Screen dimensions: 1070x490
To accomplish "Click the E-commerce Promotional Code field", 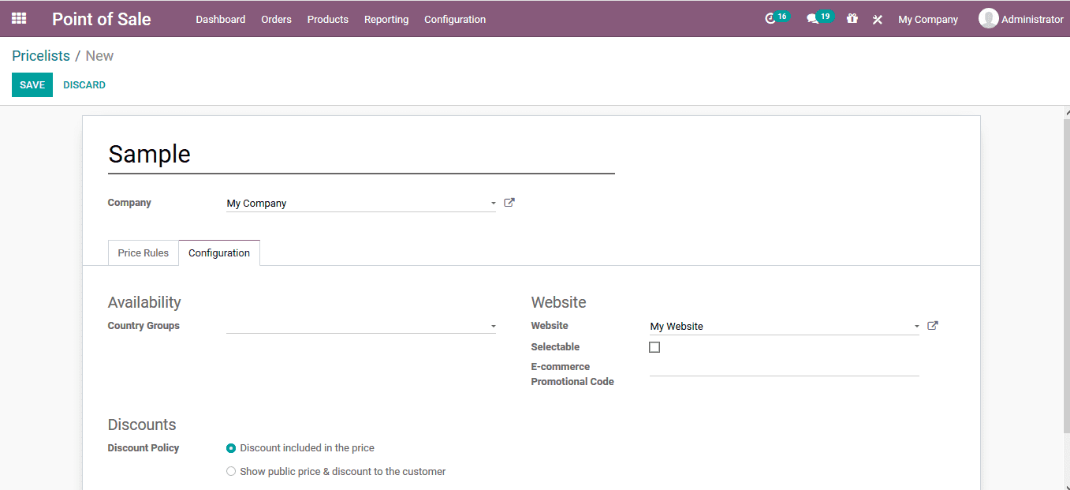I will click(784, 372).
